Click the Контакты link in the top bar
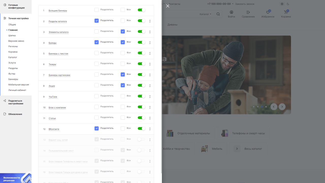 175,4
